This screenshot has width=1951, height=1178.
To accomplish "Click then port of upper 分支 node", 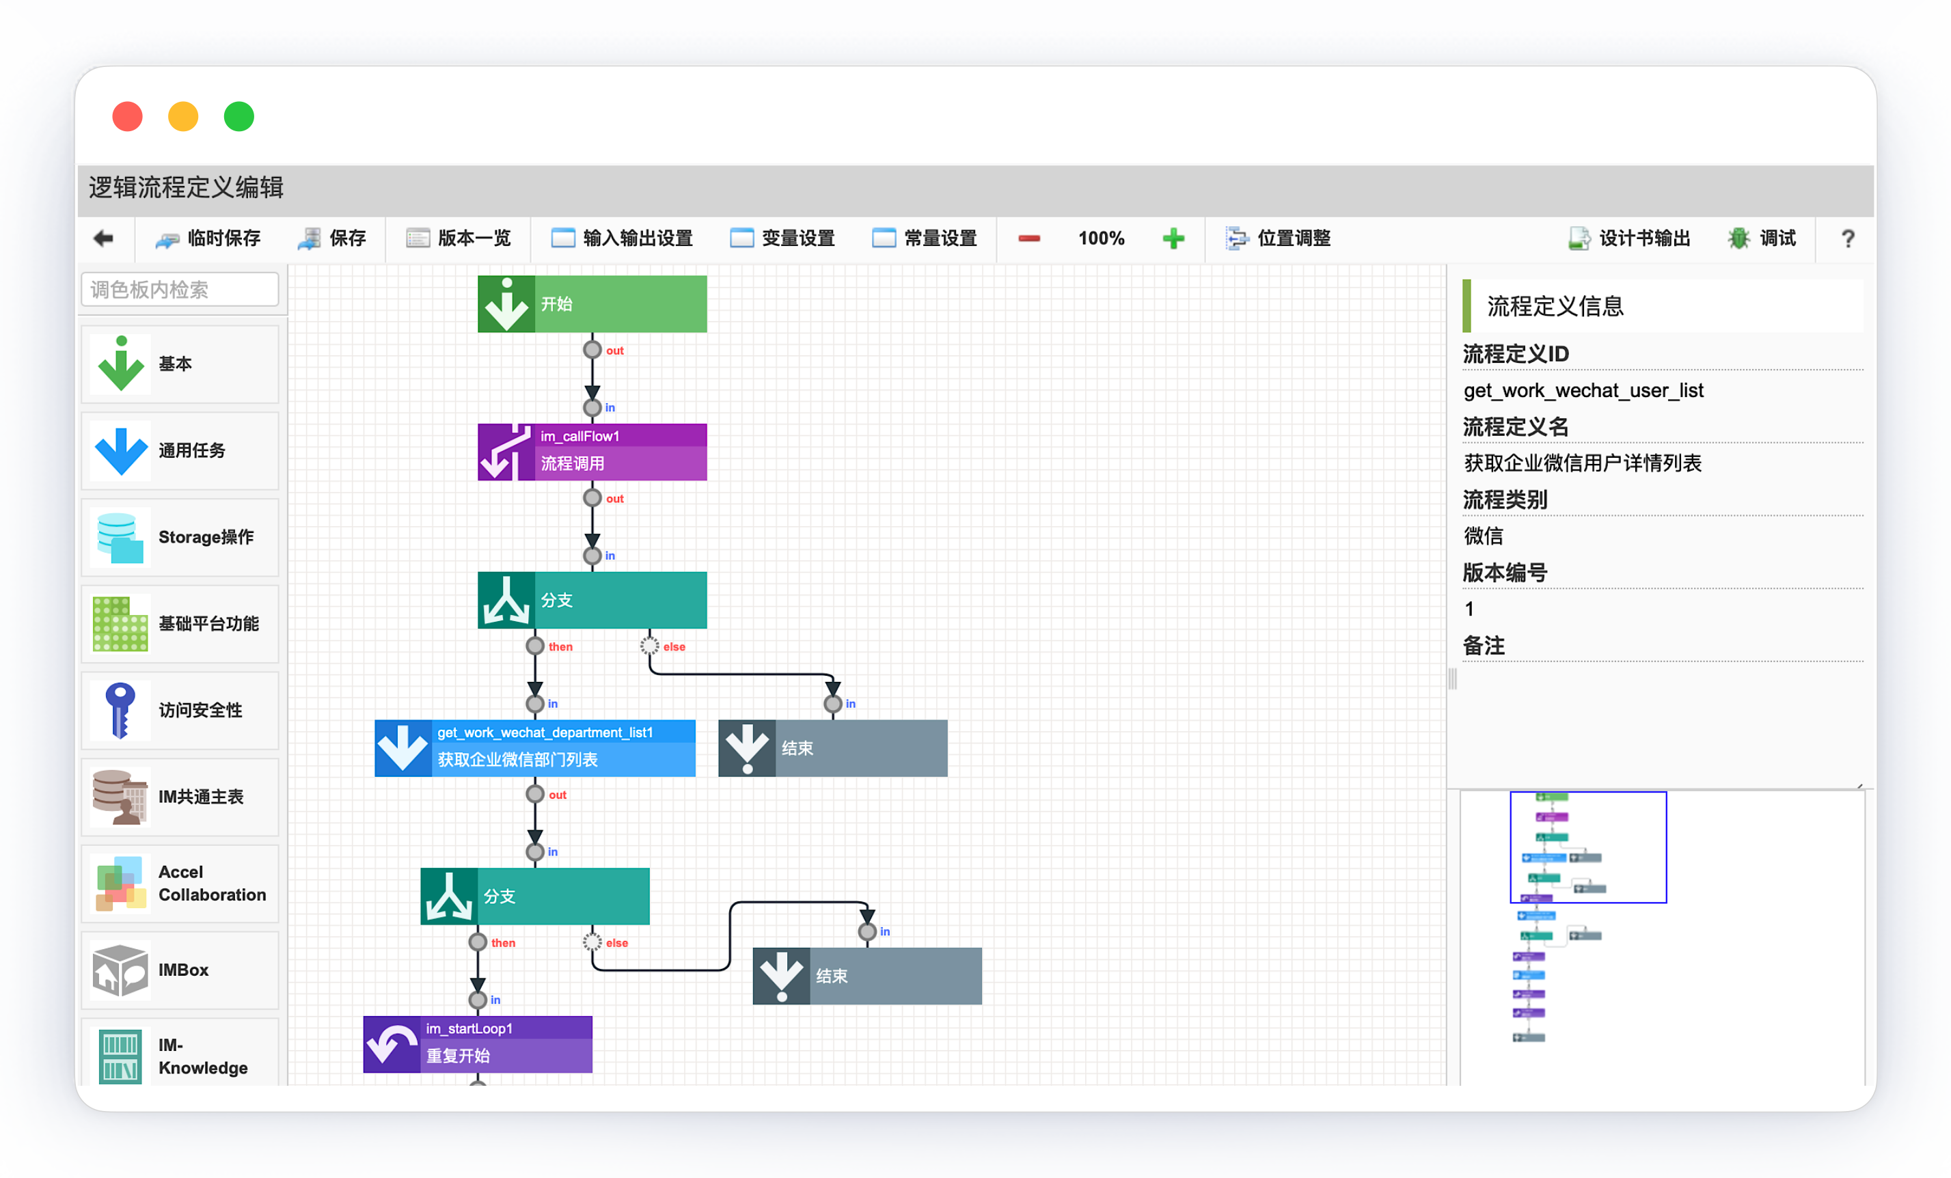I will (535, 646).
